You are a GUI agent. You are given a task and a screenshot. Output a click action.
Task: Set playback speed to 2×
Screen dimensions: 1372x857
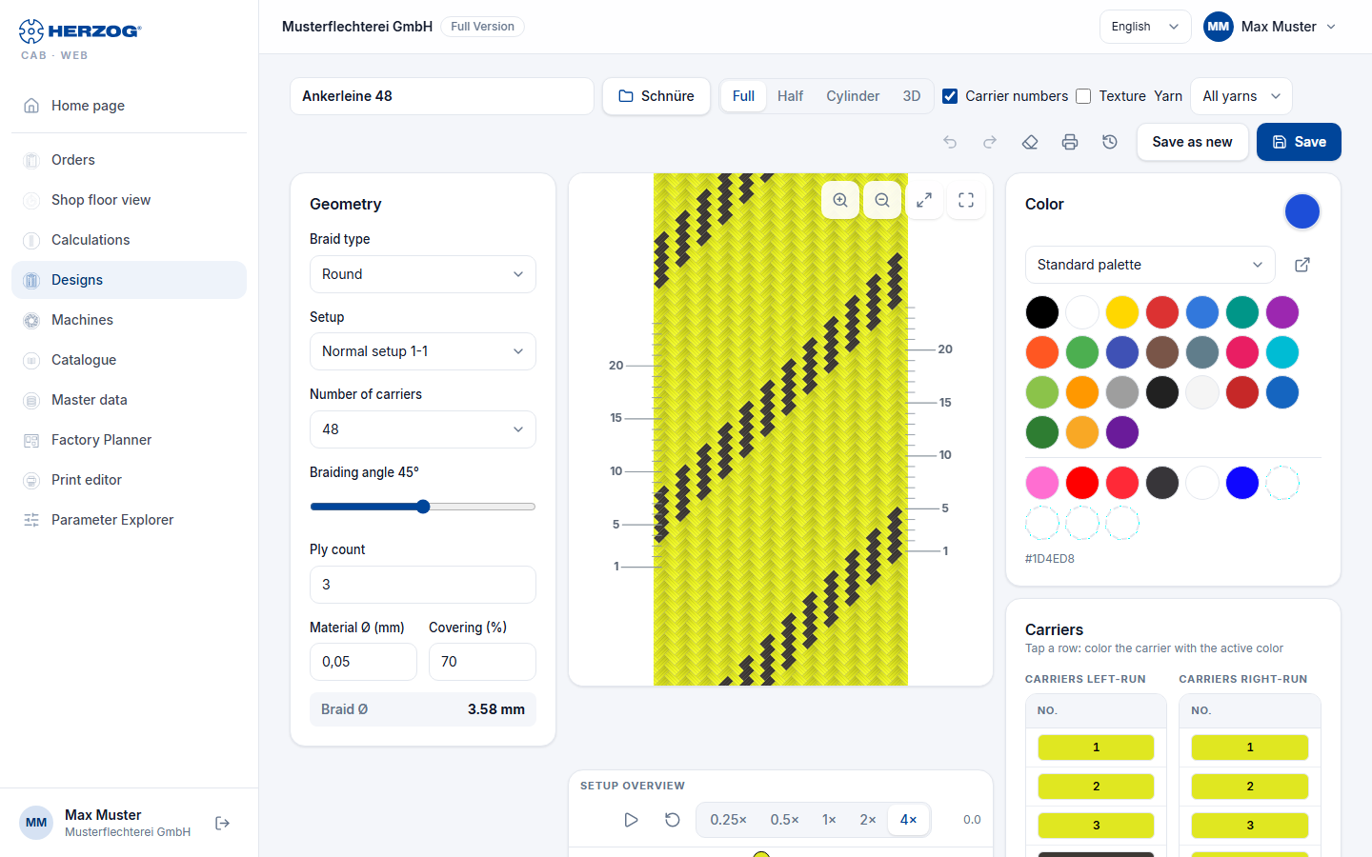click(868, 820)
